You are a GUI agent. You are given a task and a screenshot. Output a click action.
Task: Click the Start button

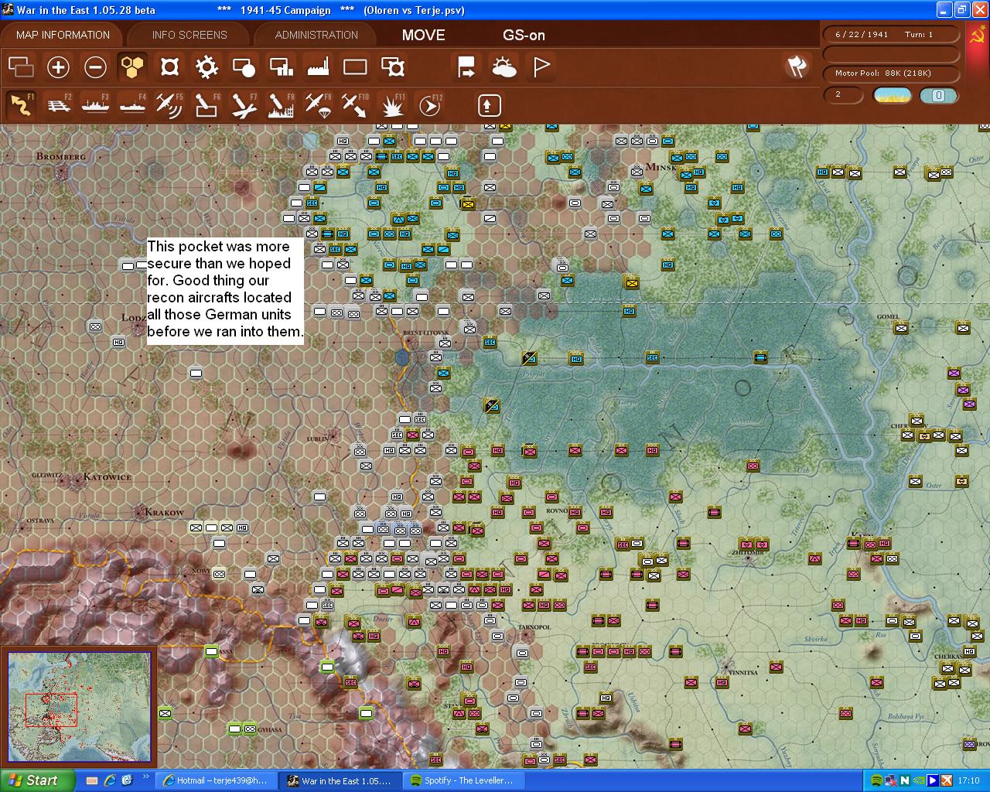tap(37, 780)
